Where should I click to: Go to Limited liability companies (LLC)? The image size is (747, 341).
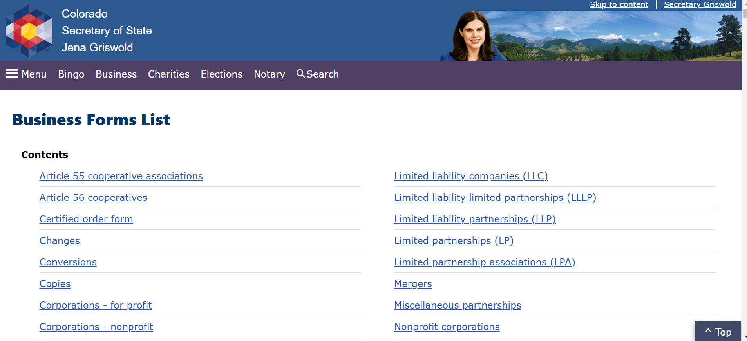(x=471, y=176)
